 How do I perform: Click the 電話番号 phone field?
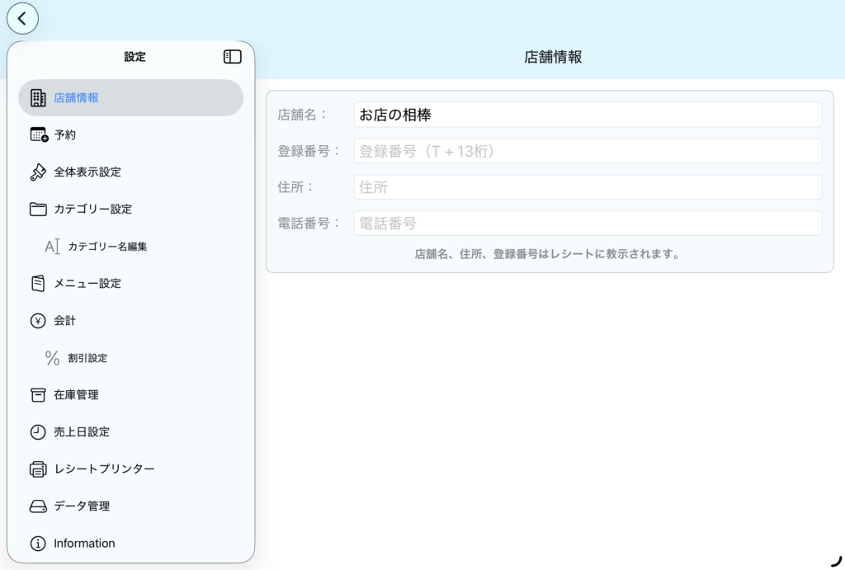click(x=588, y=224)
